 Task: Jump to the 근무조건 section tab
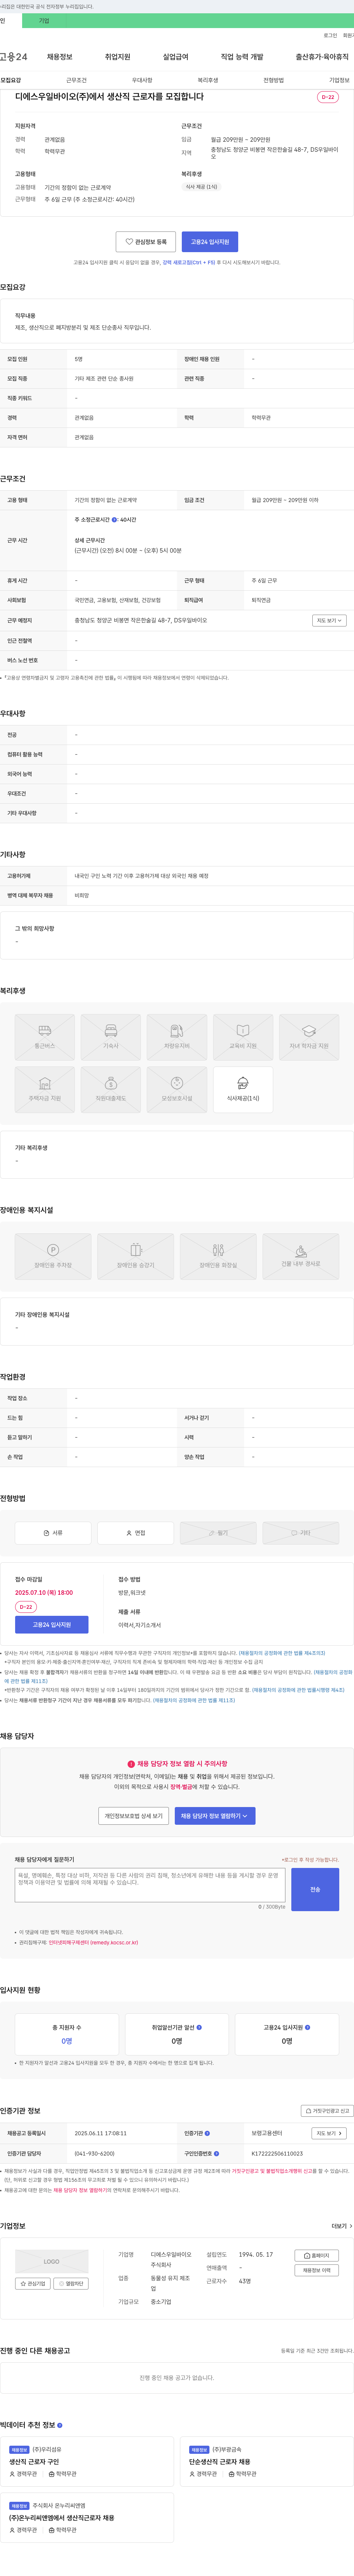coord(76,80)
